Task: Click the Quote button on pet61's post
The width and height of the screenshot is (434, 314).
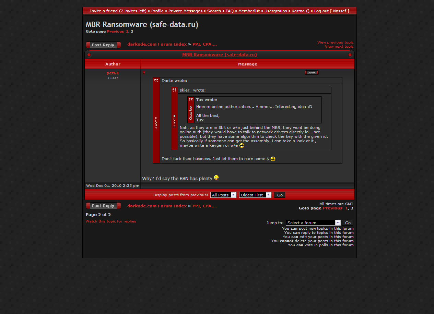Action: click(x=312, y=72)
